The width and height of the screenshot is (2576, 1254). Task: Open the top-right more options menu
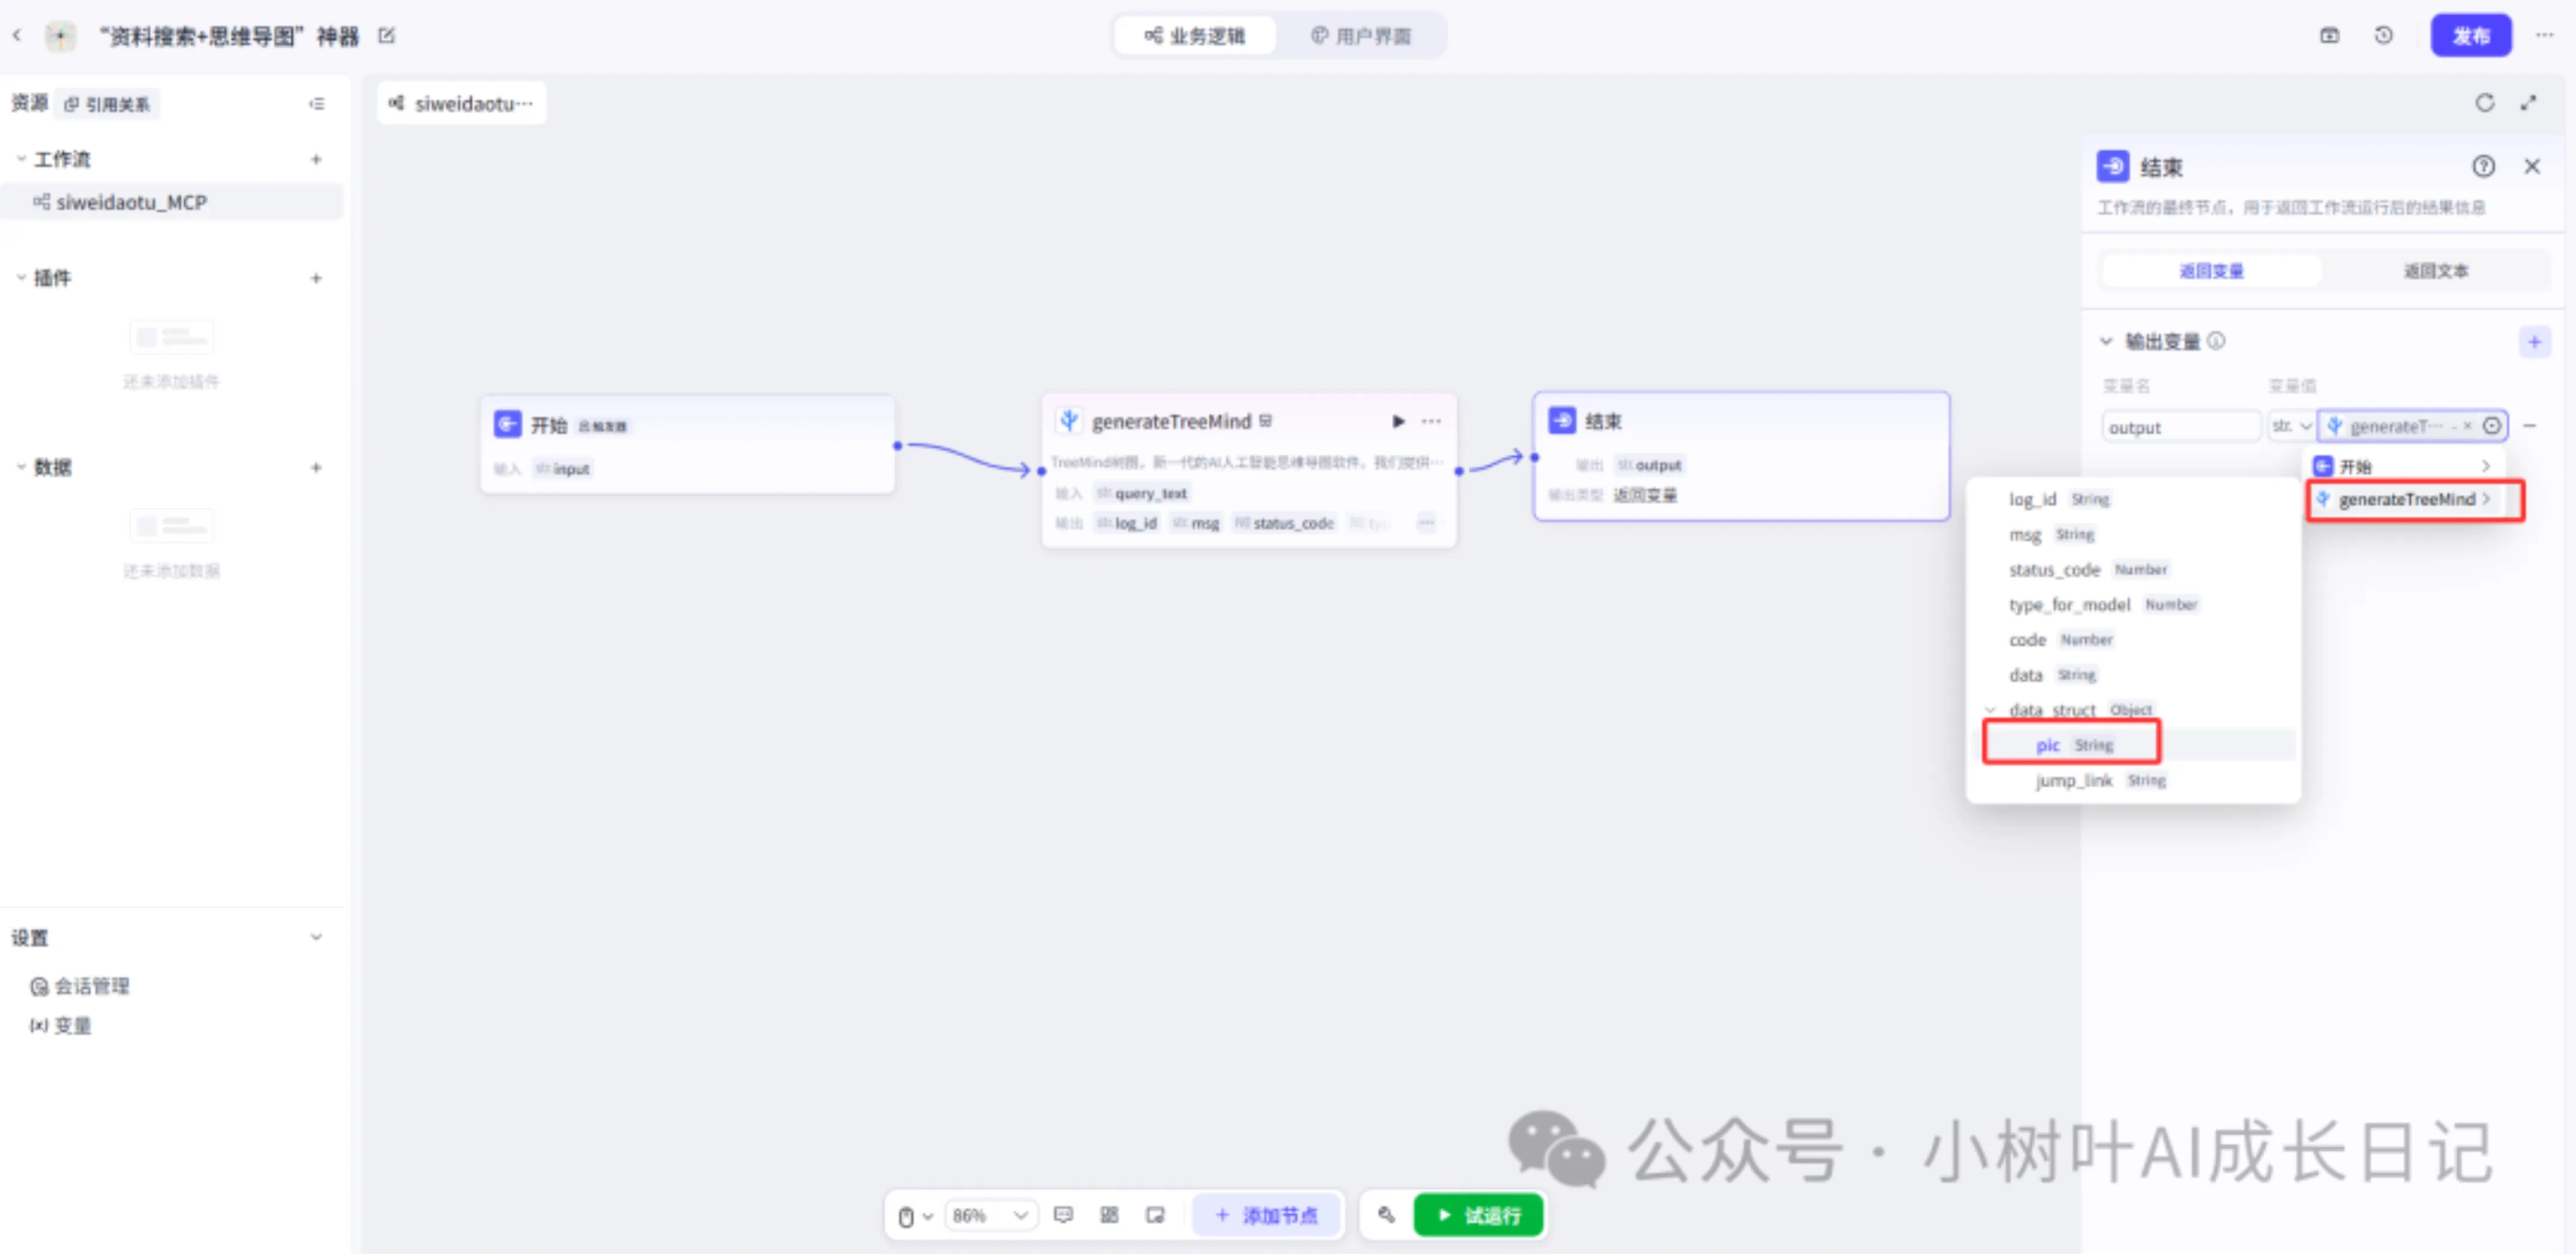pos(2545,36)
